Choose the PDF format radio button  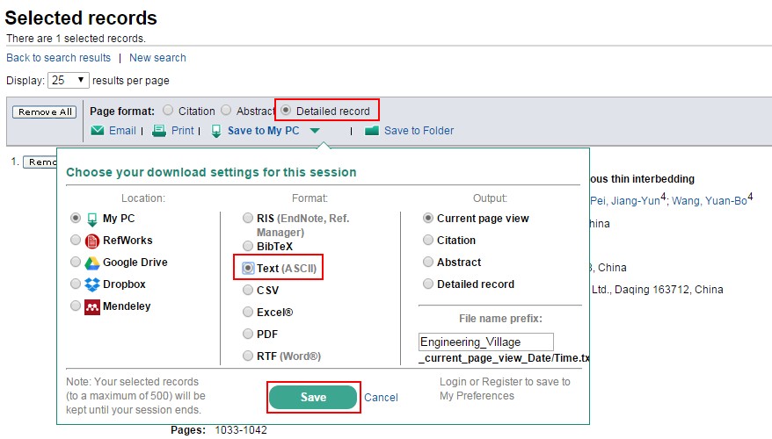coord(248,334)
